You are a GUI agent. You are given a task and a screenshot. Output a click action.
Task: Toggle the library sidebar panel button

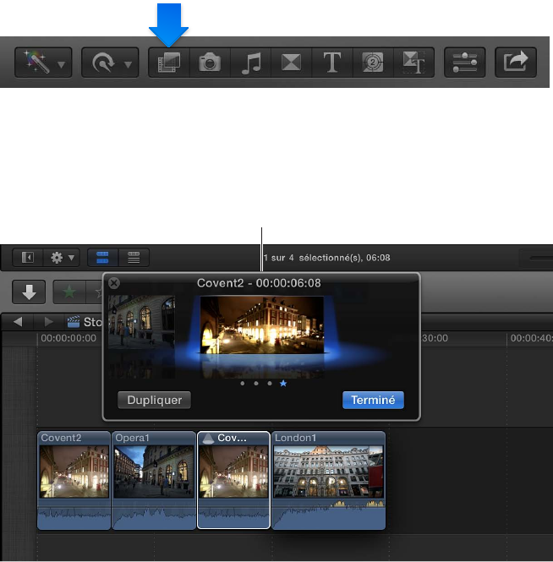28,258
